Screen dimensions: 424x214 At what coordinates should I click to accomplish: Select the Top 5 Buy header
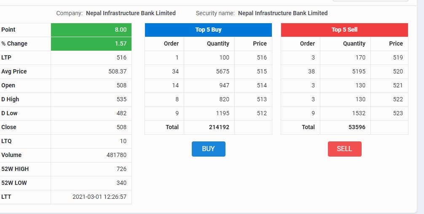(x=208, y=30)
